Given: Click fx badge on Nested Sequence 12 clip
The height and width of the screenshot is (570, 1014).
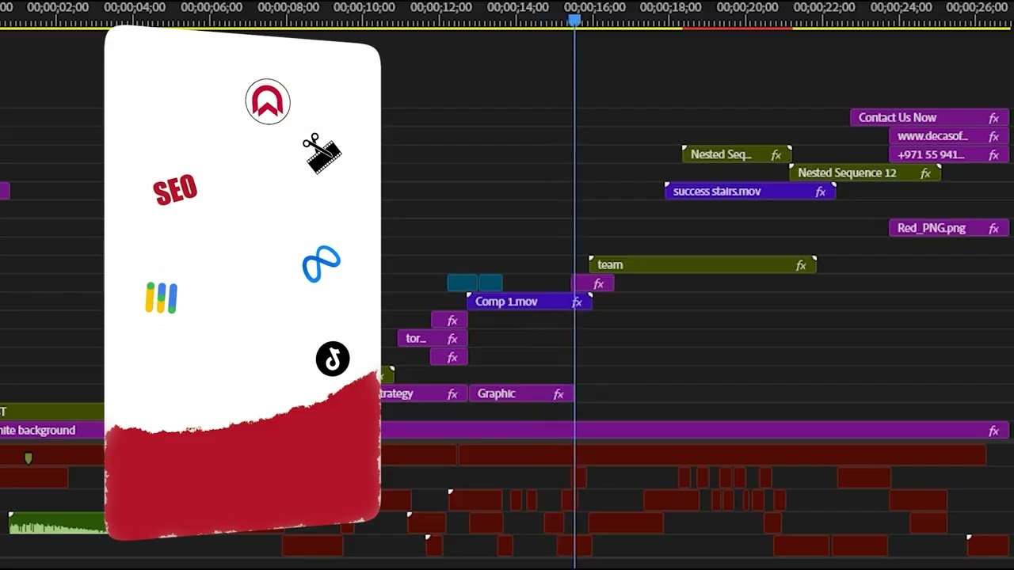Looking at the screenshot, I should click(x=925, y=173).
